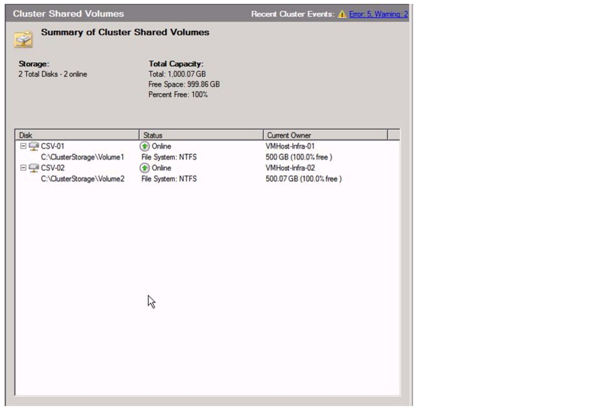Image resolution: width=589 pixels, height=410 pixels.
Task: Click File System: NTFS under CSV-02
Action: (x=169, y=179)
